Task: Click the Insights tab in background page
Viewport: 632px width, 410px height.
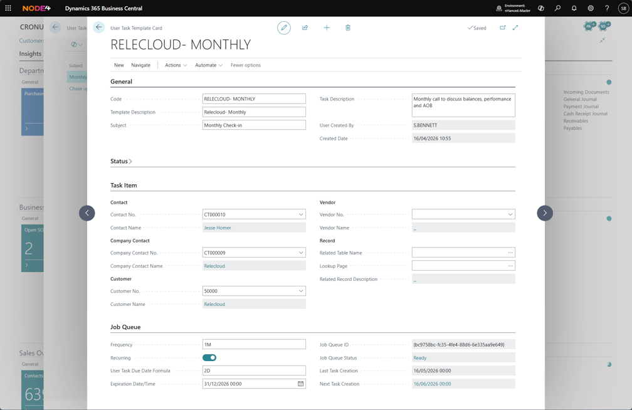Action: tap(30, 54)
